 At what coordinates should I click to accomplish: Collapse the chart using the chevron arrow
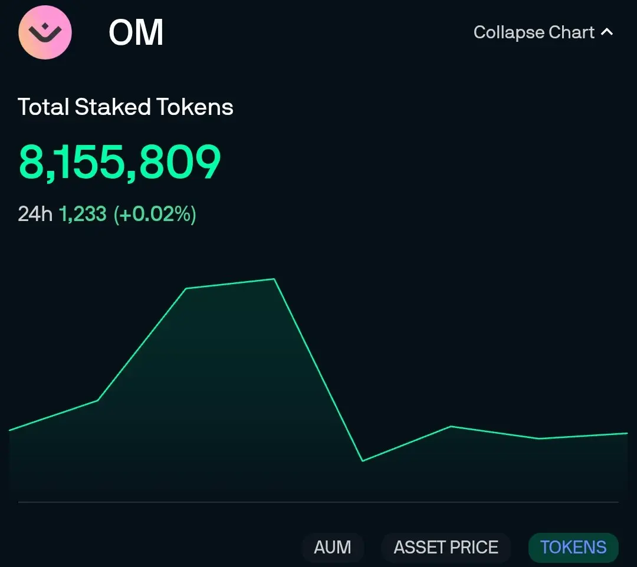click(607, 32)
